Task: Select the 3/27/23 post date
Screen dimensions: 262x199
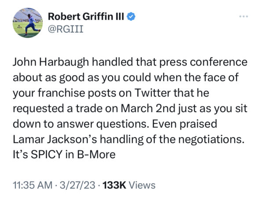Action: [x=77, y=185]
